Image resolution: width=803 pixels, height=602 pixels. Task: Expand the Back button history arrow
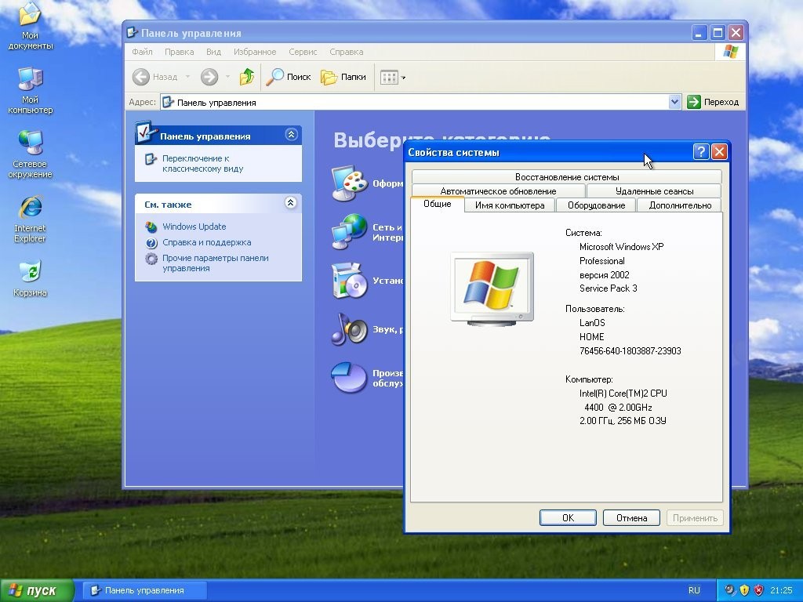coord(187,78)
